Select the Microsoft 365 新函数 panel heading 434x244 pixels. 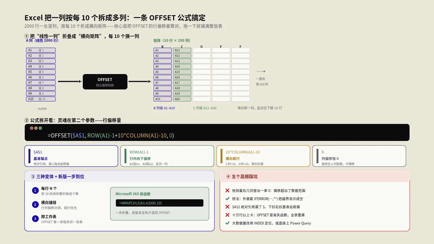pyautogui.click(x=133, y=194)
